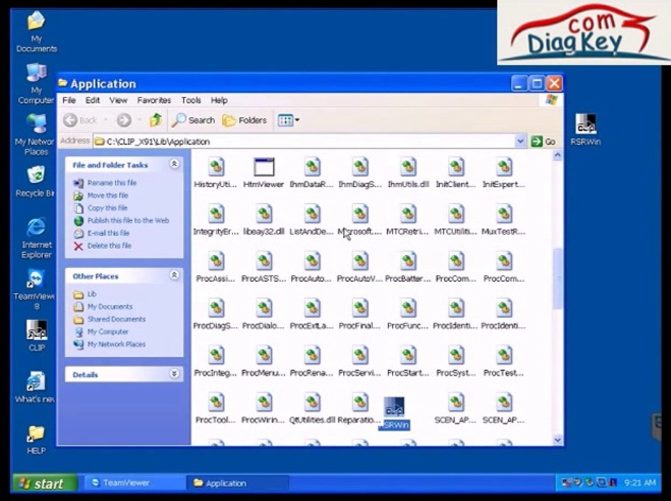671x501 pixels.
Task: Collapse the Other Places panel
Action: [x=174, y=275]
